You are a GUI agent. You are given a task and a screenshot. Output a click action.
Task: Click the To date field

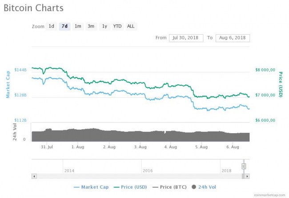point(233,38)
